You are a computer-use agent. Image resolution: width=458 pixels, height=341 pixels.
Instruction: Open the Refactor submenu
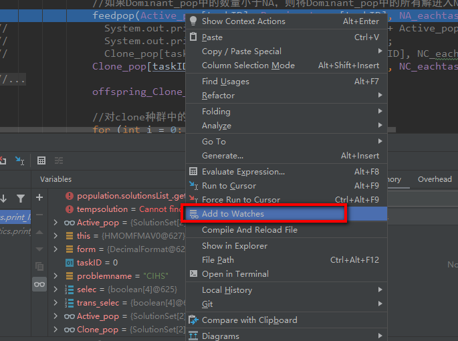click(287, 95)
